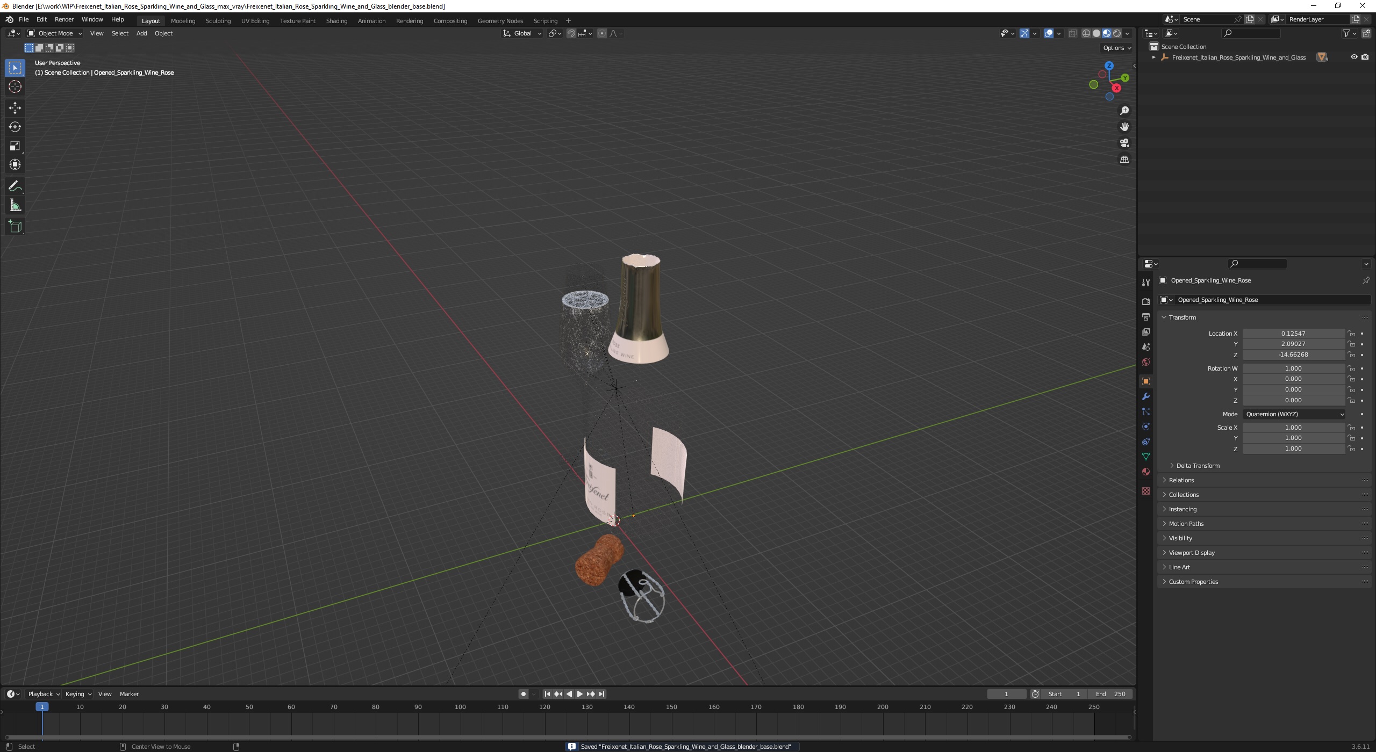
Task: Choose the Rotate tool in toolbar
Action: [x=15, y=127]
